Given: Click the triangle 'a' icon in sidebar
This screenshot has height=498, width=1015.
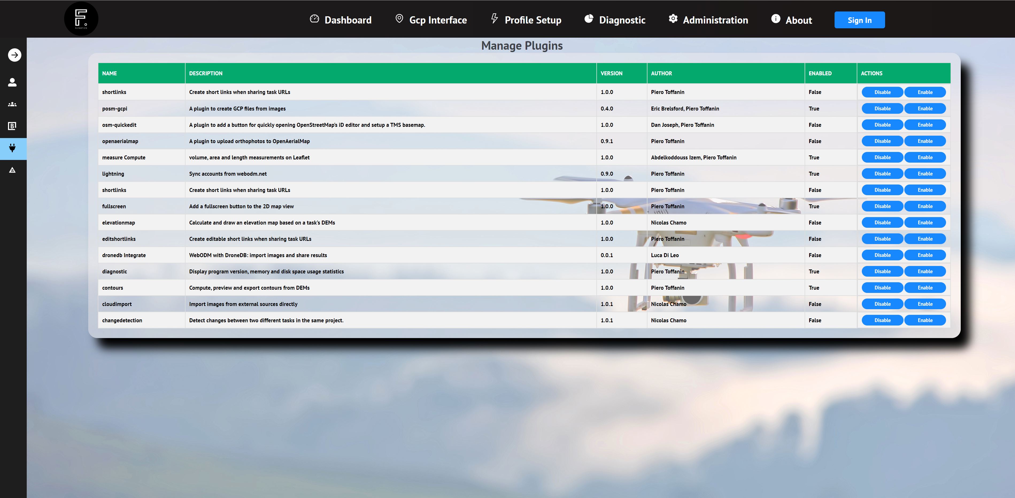Looking at the screenshot, I should tap(13, 170).
